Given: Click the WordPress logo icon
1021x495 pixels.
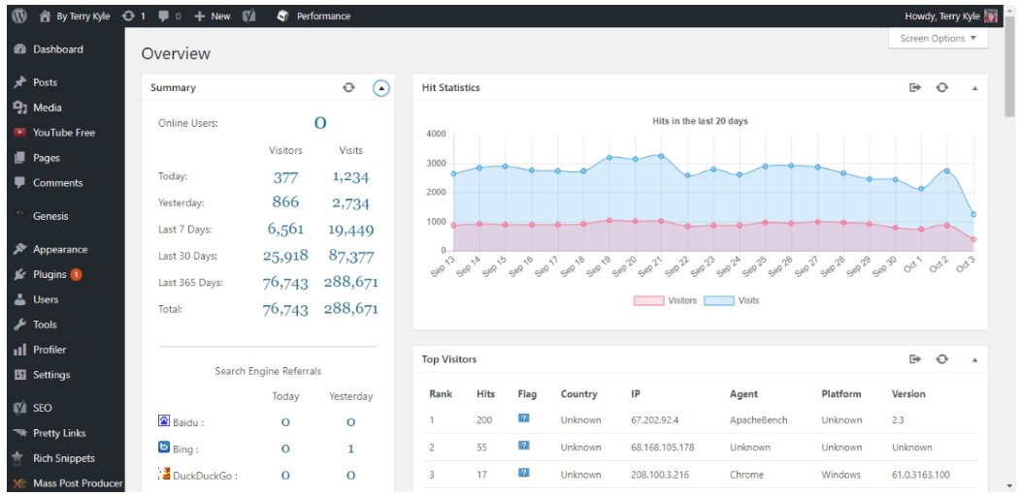Looking at the screenshot, I should click(18, 15).
